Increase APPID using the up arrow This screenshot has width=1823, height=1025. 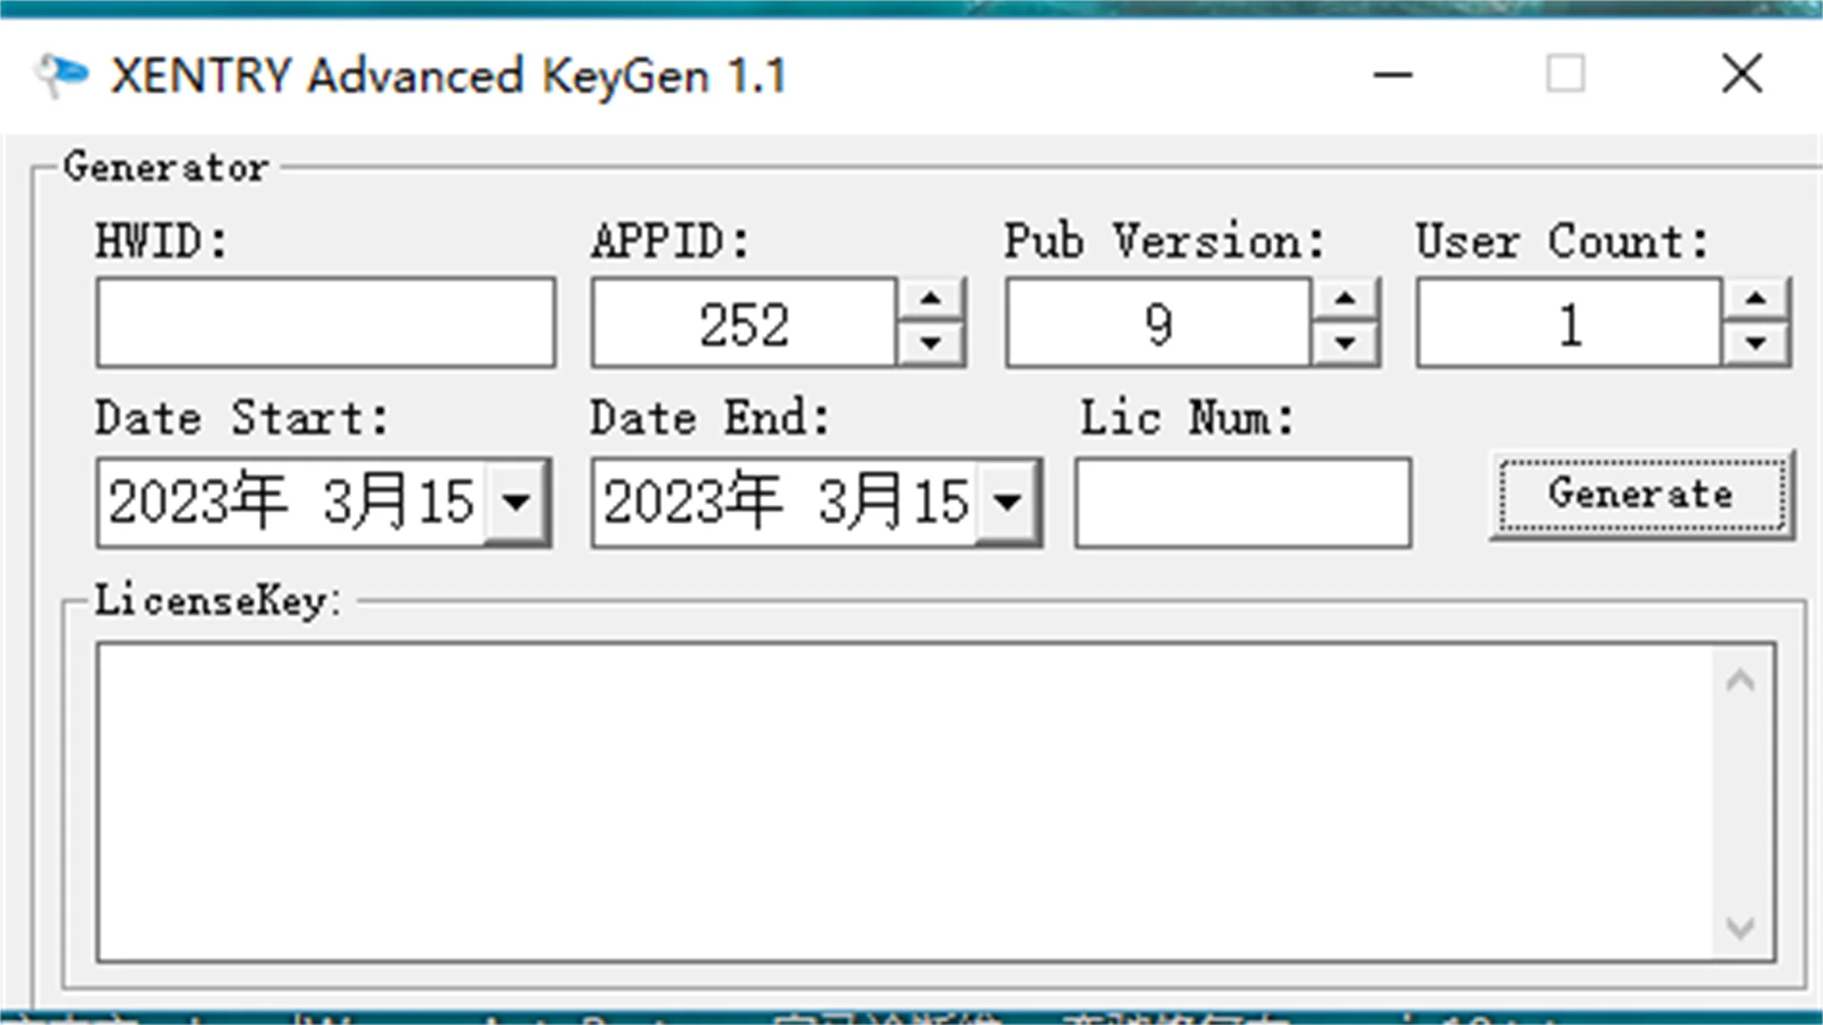tap(932, 297)
